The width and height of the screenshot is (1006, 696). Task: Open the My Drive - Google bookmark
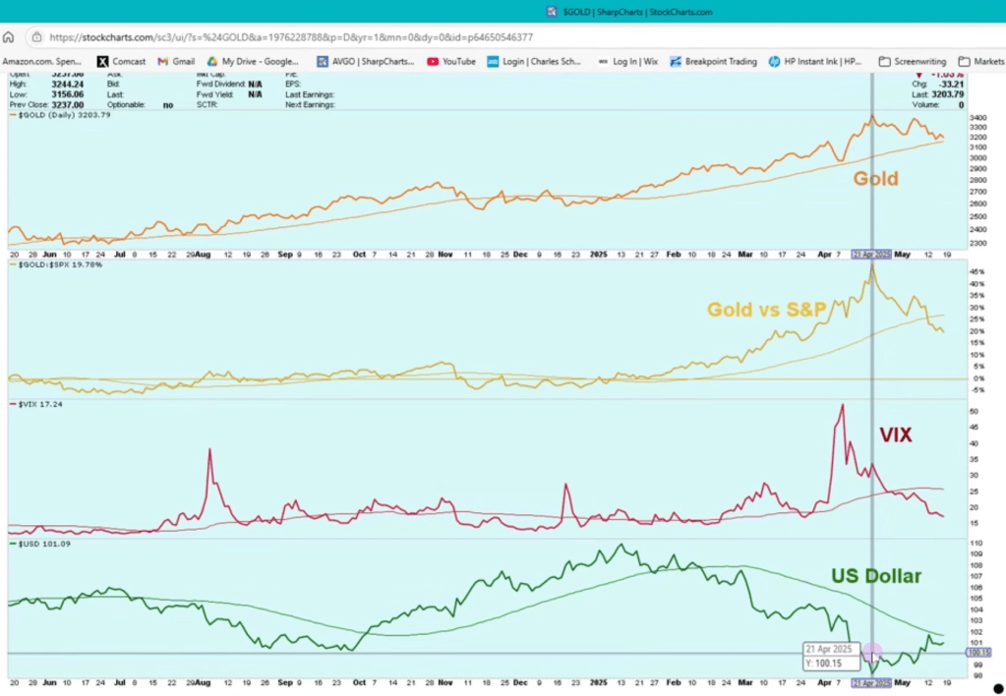coord(254,61)
